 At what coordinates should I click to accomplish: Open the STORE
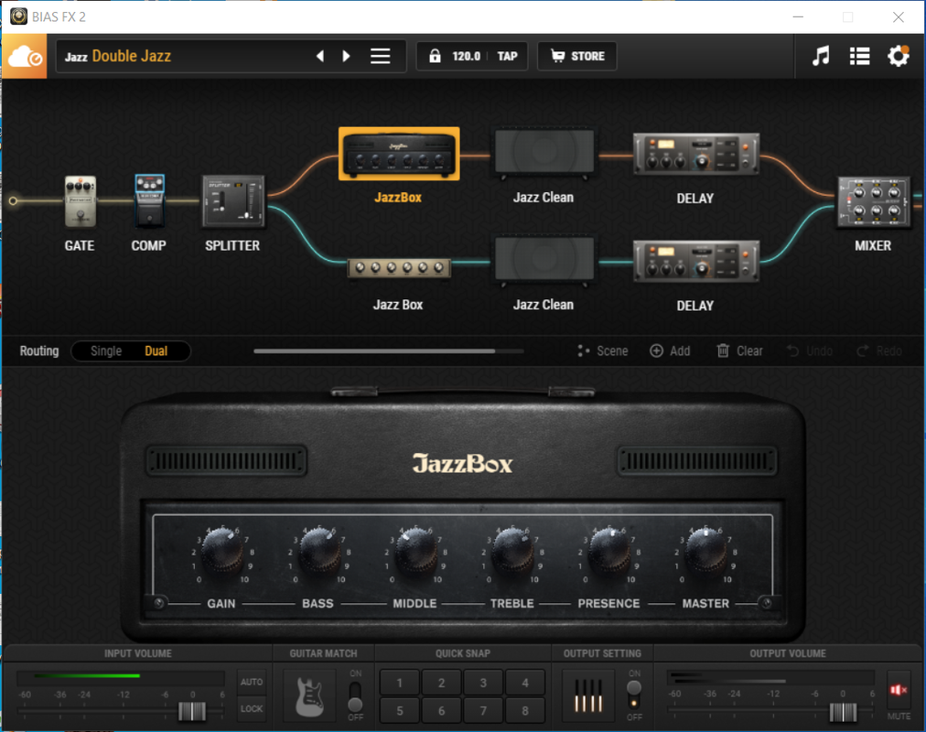coord(577,56)
